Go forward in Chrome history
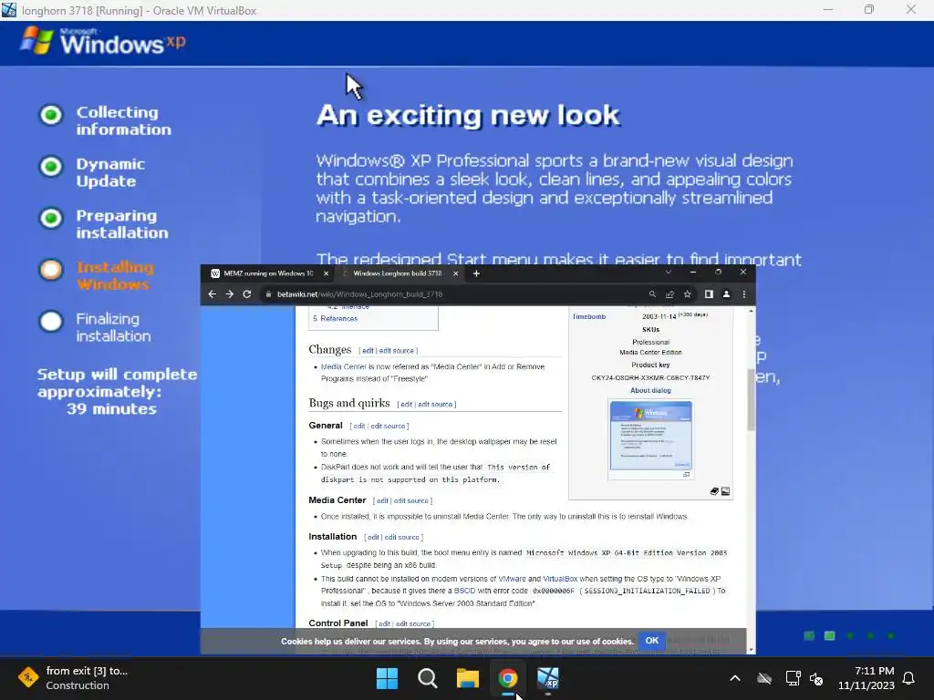Image resolution: width=934 pixels, height=700 pixels. pos(229,294)
